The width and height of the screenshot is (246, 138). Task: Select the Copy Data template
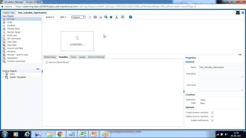click(x=12, y=45)
